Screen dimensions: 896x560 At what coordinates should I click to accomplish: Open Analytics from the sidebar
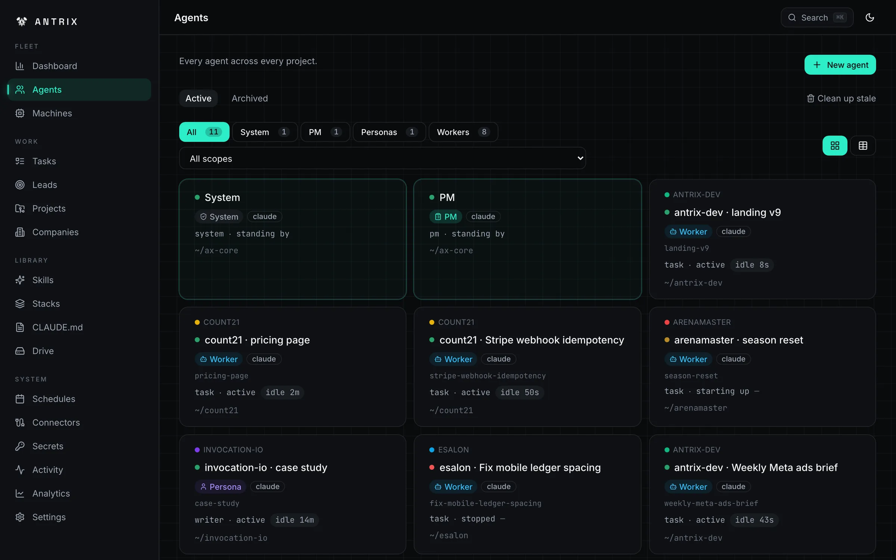(79, 493)
